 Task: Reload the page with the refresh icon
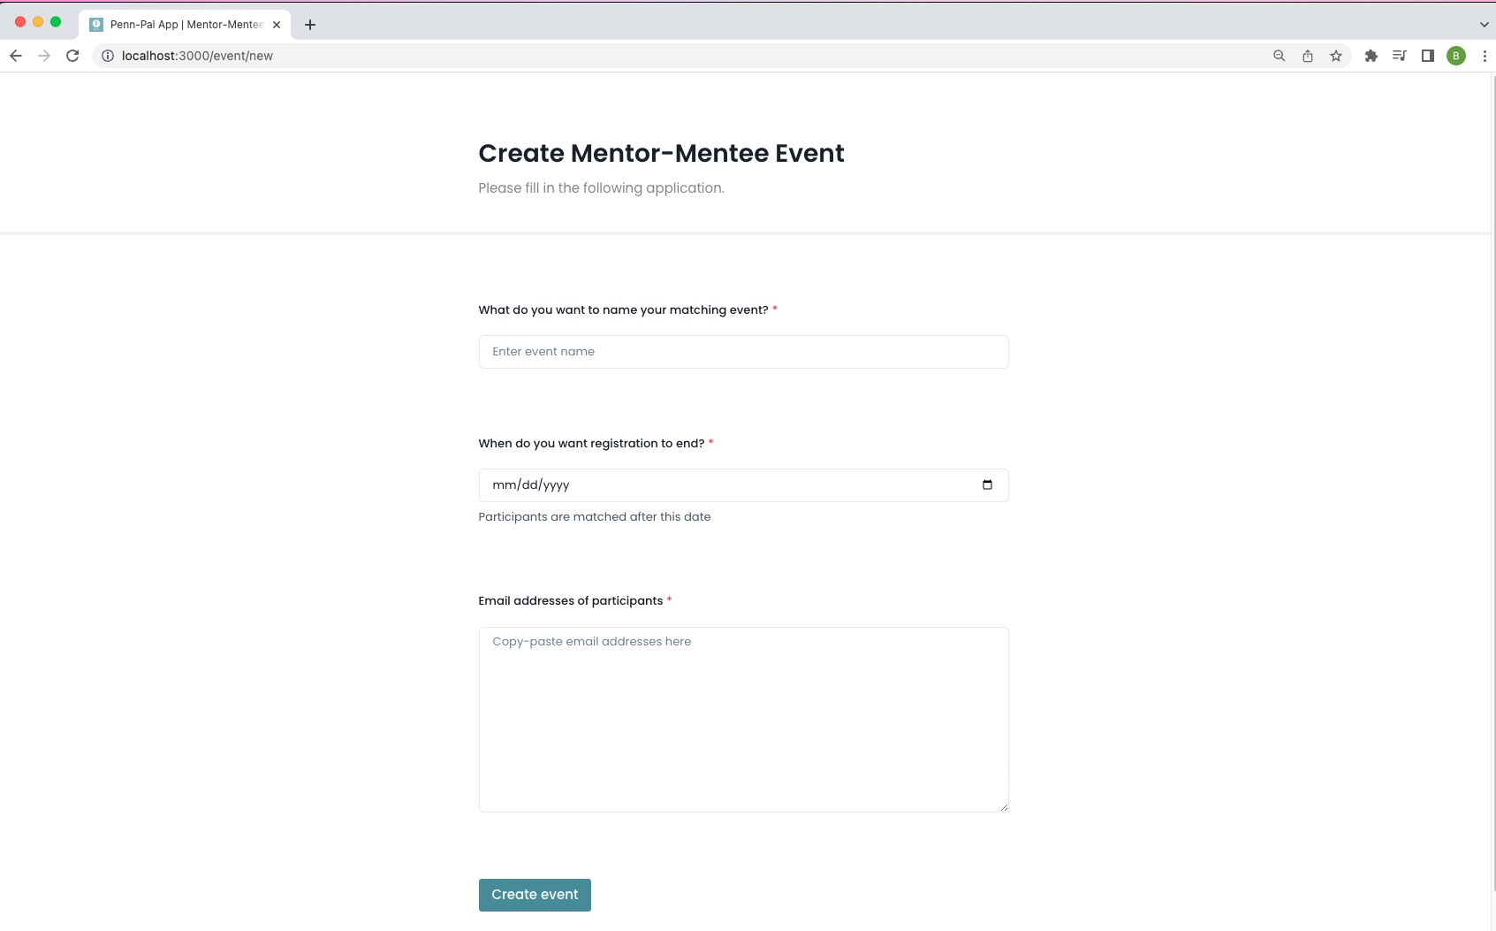tap(72, 56)
